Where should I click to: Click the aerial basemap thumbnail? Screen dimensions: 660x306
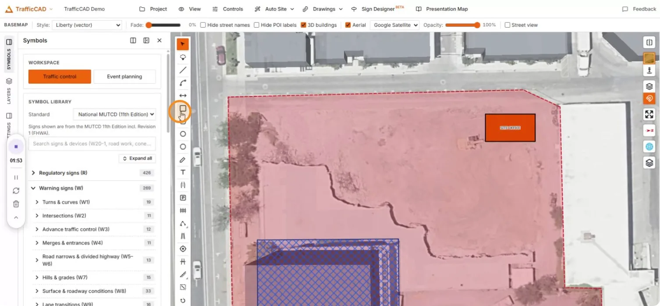[x=649, y=58]
